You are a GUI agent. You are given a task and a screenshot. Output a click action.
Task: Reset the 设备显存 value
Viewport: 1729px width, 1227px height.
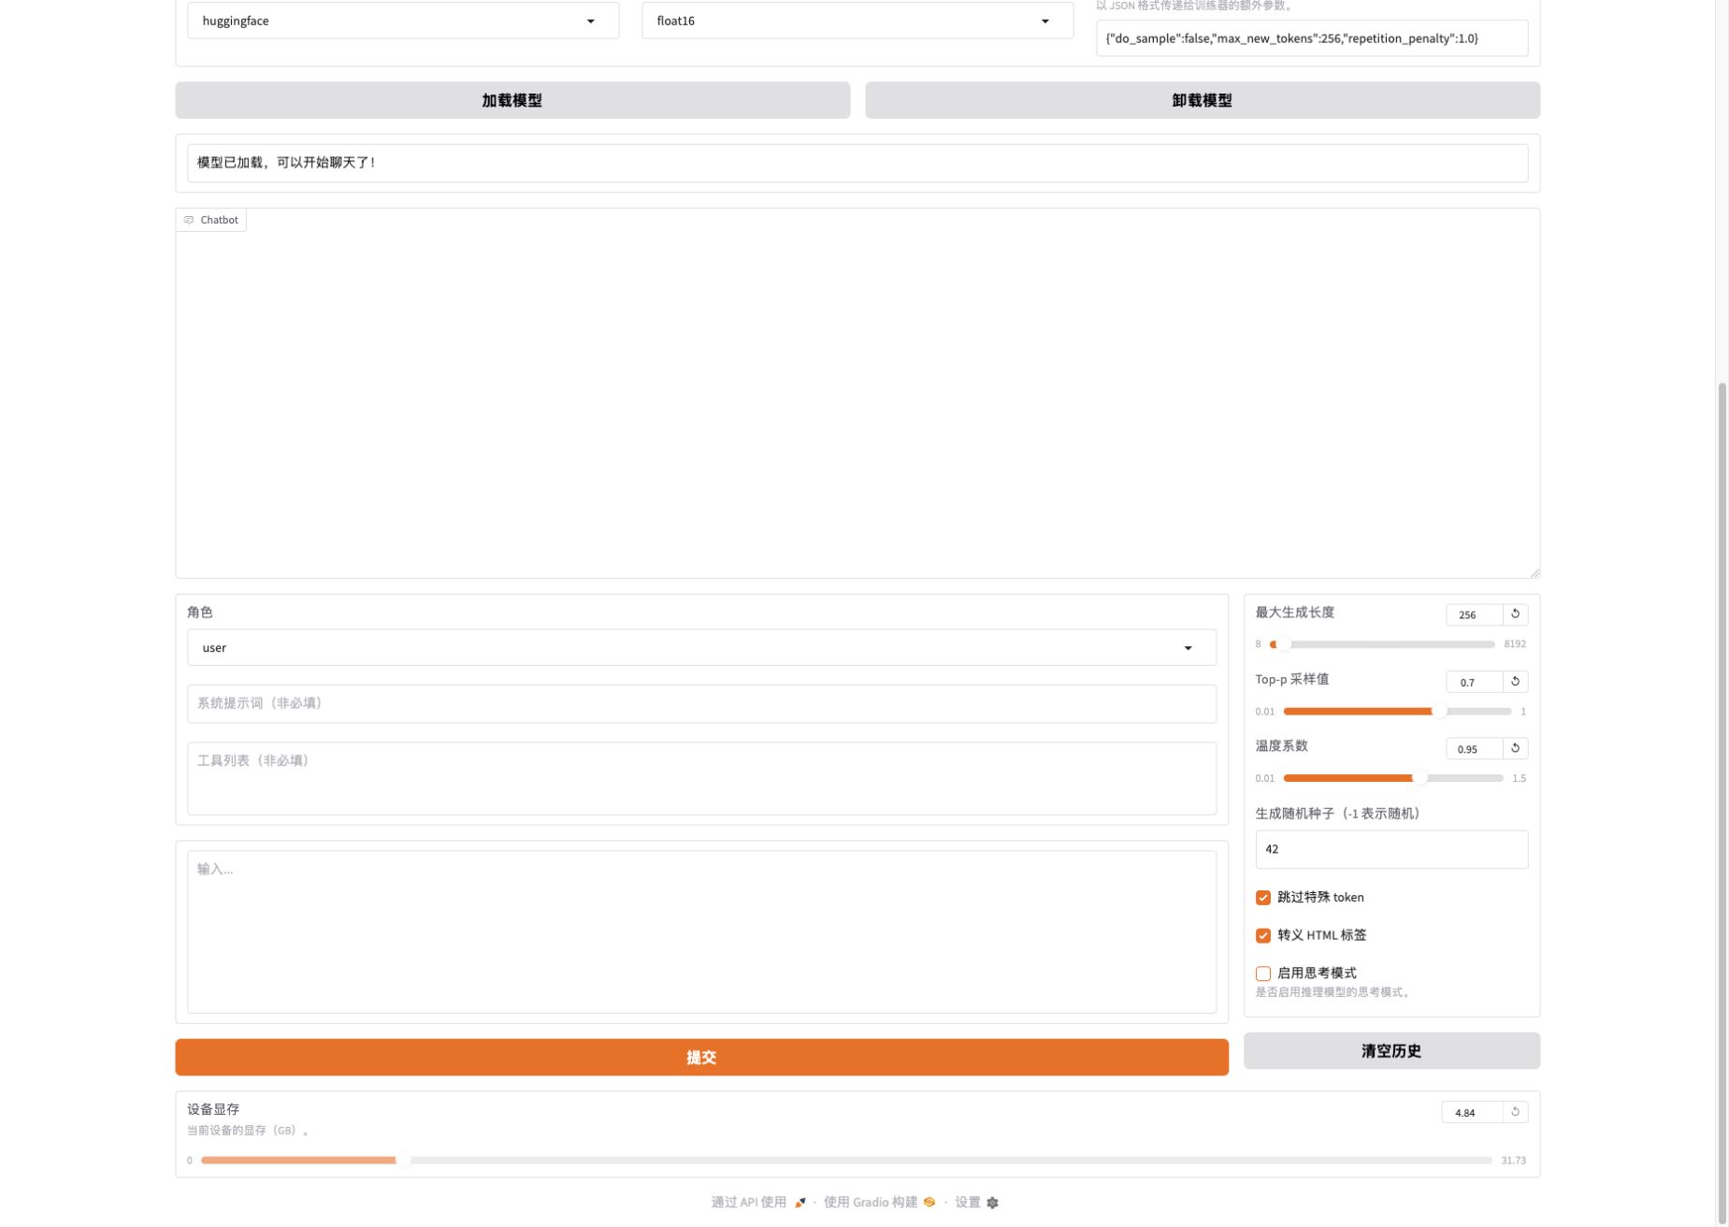(1515, 1112)
